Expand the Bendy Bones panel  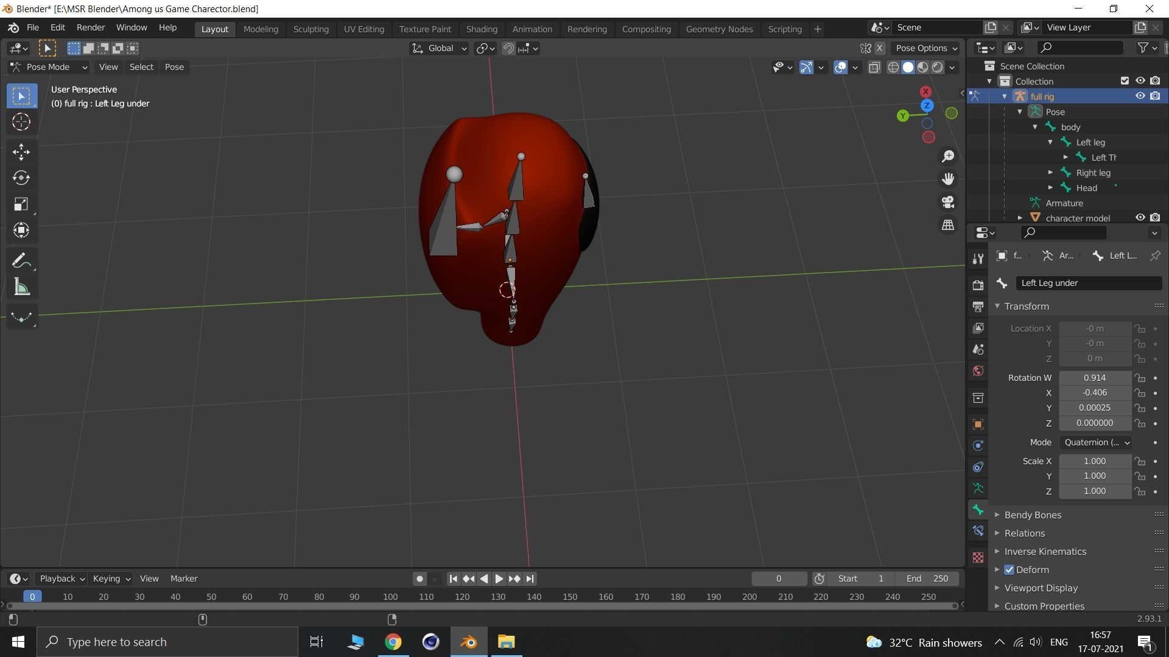[1033, 515]
